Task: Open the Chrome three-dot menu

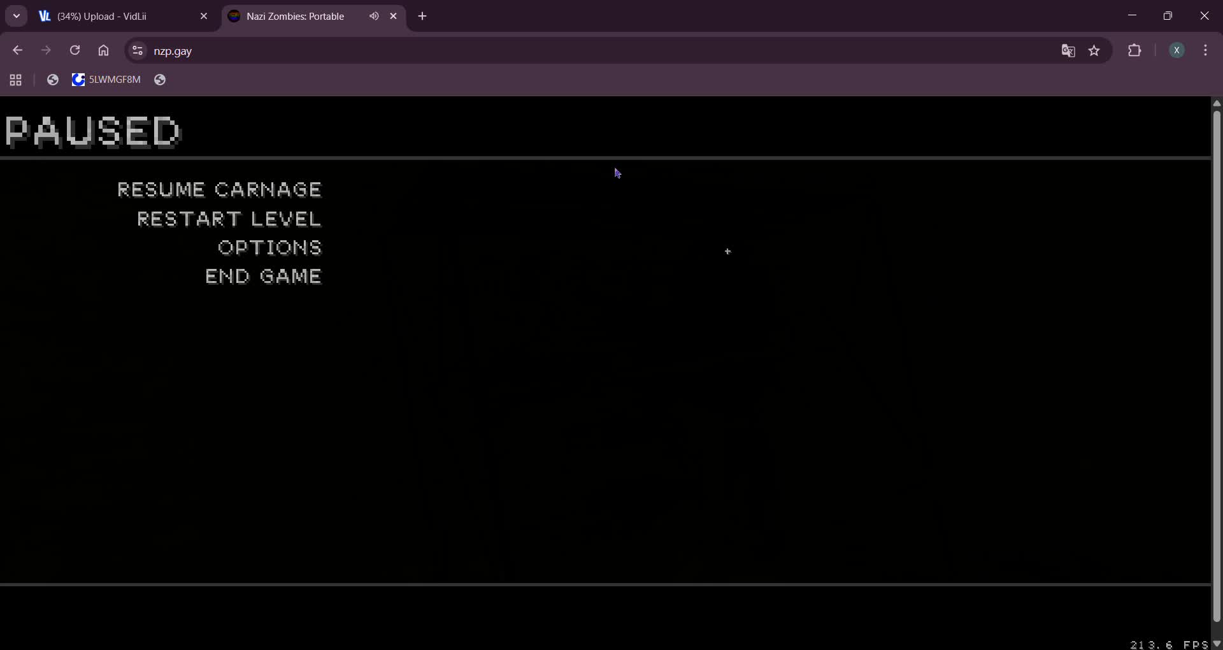Action: click(x=1206, y=50)
